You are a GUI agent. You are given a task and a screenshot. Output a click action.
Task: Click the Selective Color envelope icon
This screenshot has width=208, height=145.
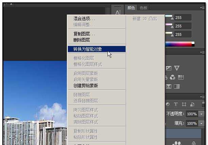tap(169, 87)
